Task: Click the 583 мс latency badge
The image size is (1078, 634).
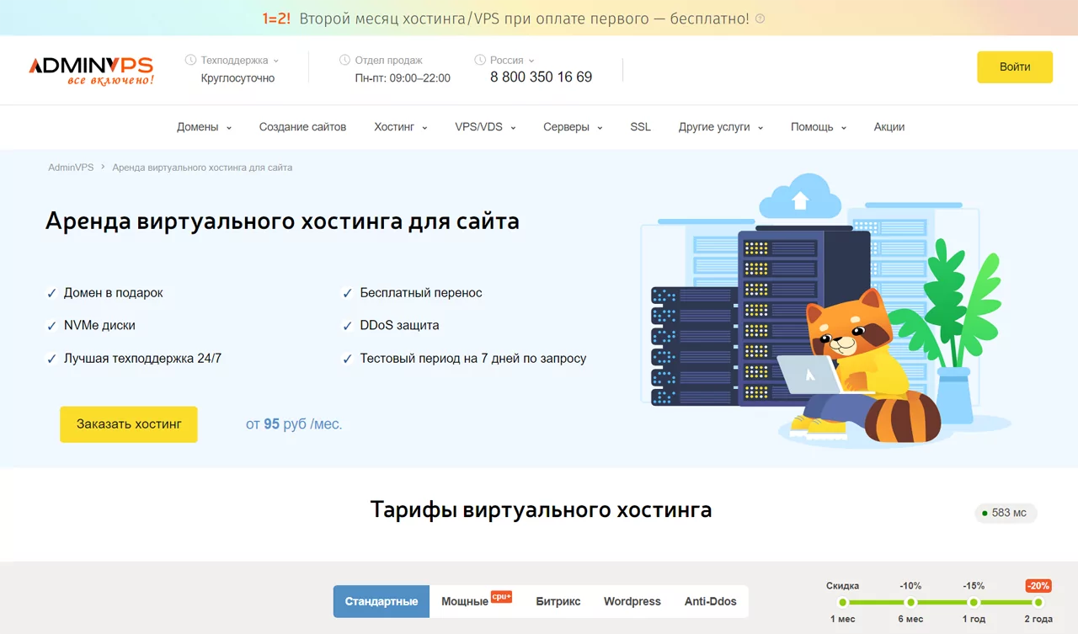Action: 1006,513
